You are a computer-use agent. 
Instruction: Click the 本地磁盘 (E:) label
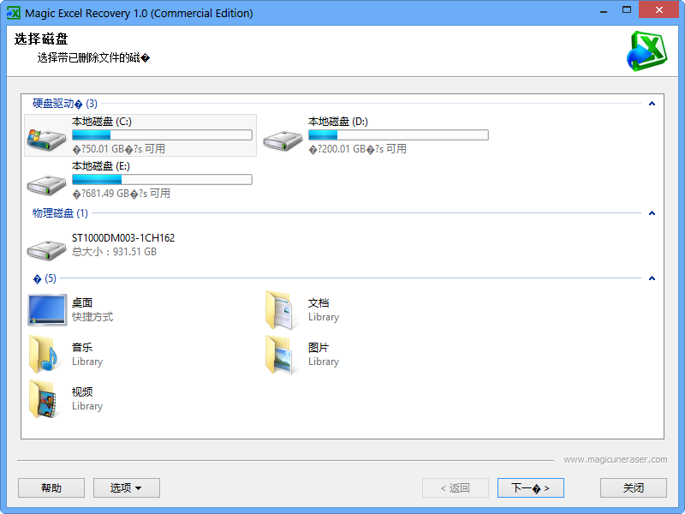pos(101,166)
